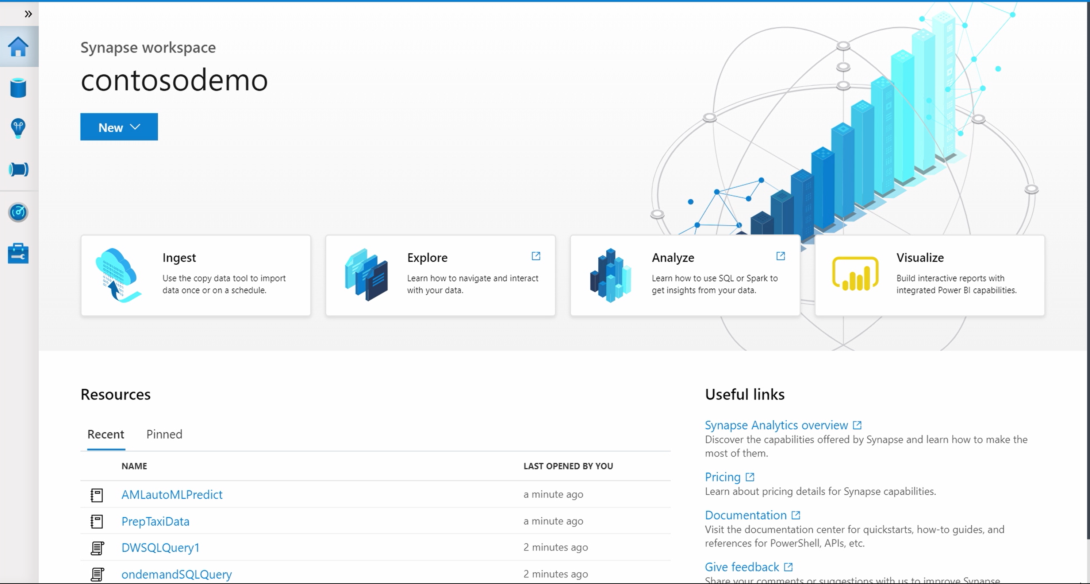Click external icon next to Give feedback
Screen dimensions: 1090x584
click(788, 567)
